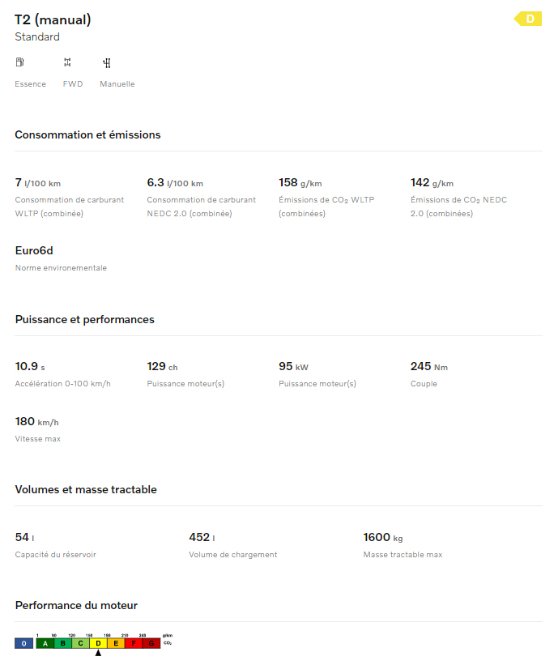The width and height of the screenshot is (558, 665).
Task: Select the dark red G rating
Action: click(151, 643)
